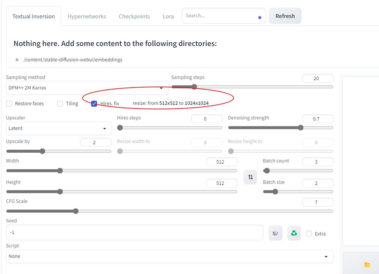This screenshot has width=379, height=274.
Task: Click the dice random seed icon
Action: [275, 233]
